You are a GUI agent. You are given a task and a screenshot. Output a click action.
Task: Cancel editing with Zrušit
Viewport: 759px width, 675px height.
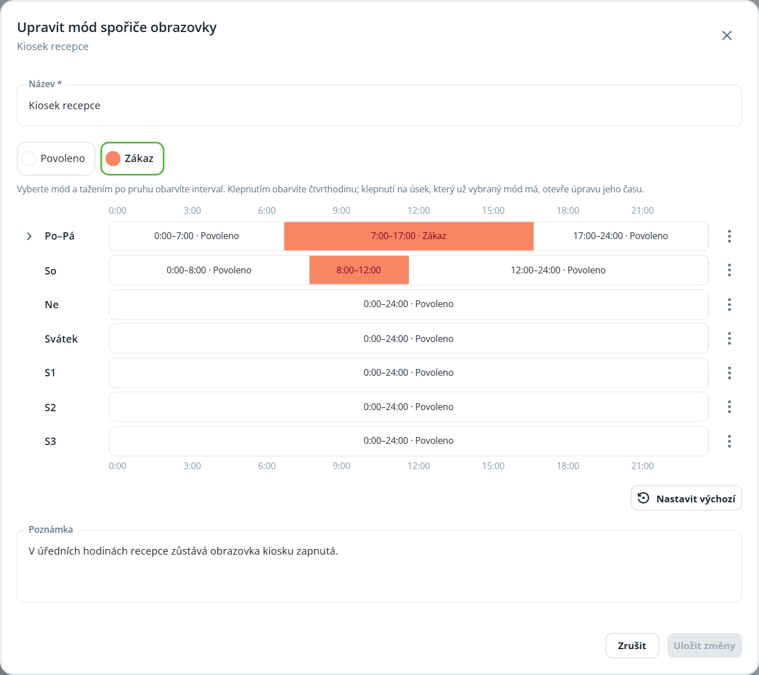[x=632, y=646]
